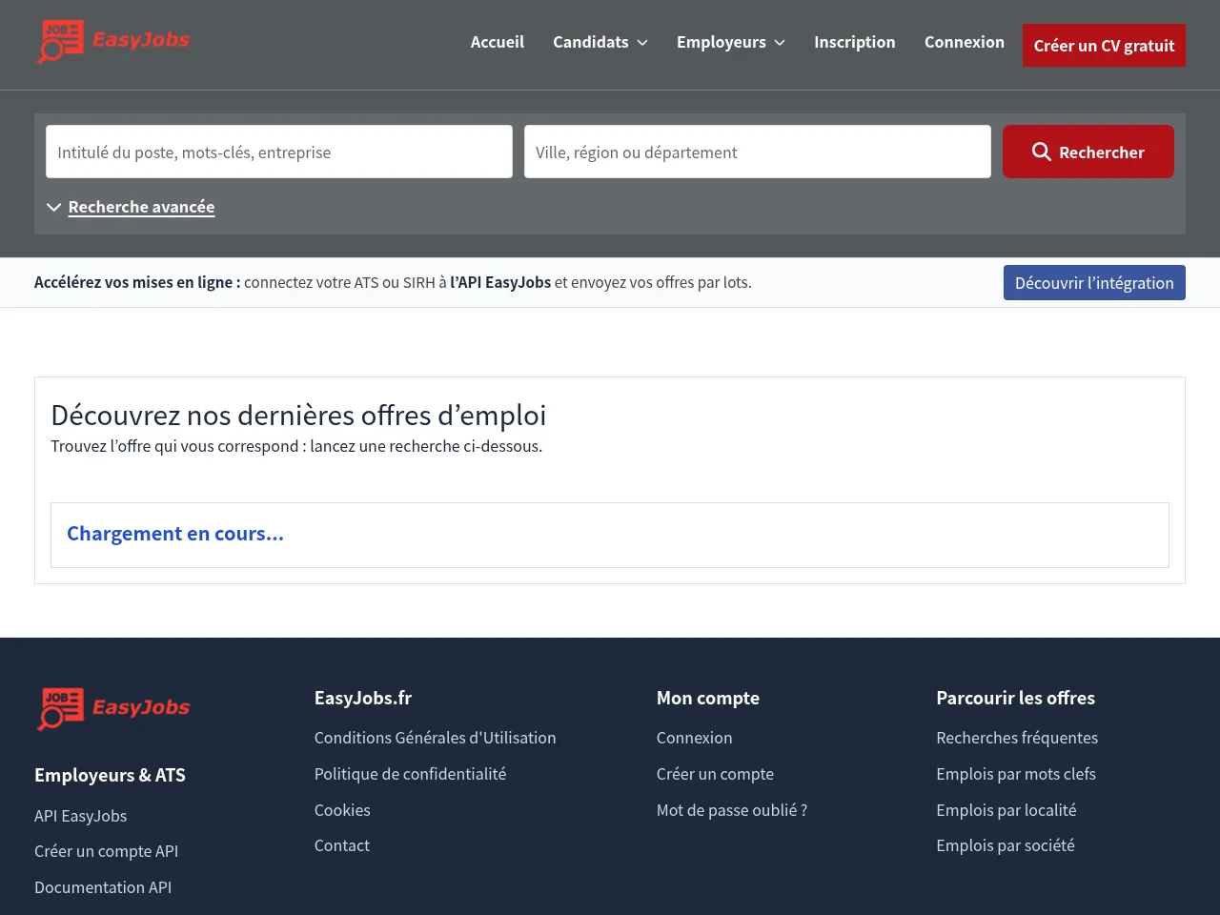This screenshot has height=915, width=1220.
Task: Open the API EasyJobs footer link
Action: tap(81, 816)
